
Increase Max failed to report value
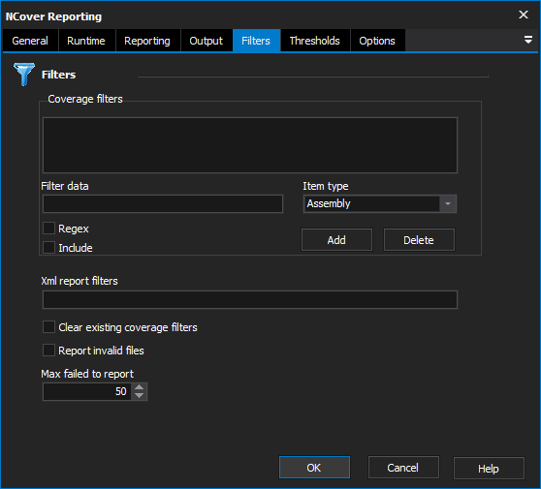tap(140, 387)
